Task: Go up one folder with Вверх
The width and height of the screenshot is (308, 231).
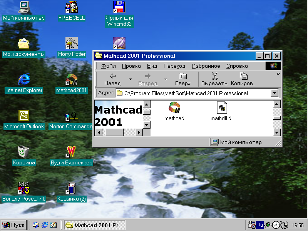Action: (182, 79)
